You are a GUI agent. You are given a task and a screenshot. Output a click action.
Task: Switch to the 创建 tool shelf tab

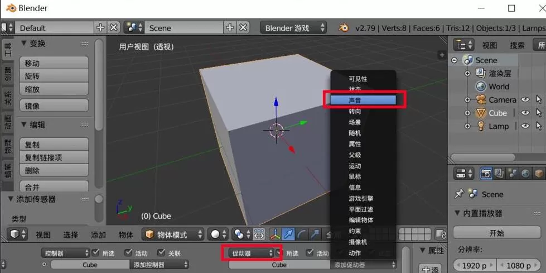7,73
